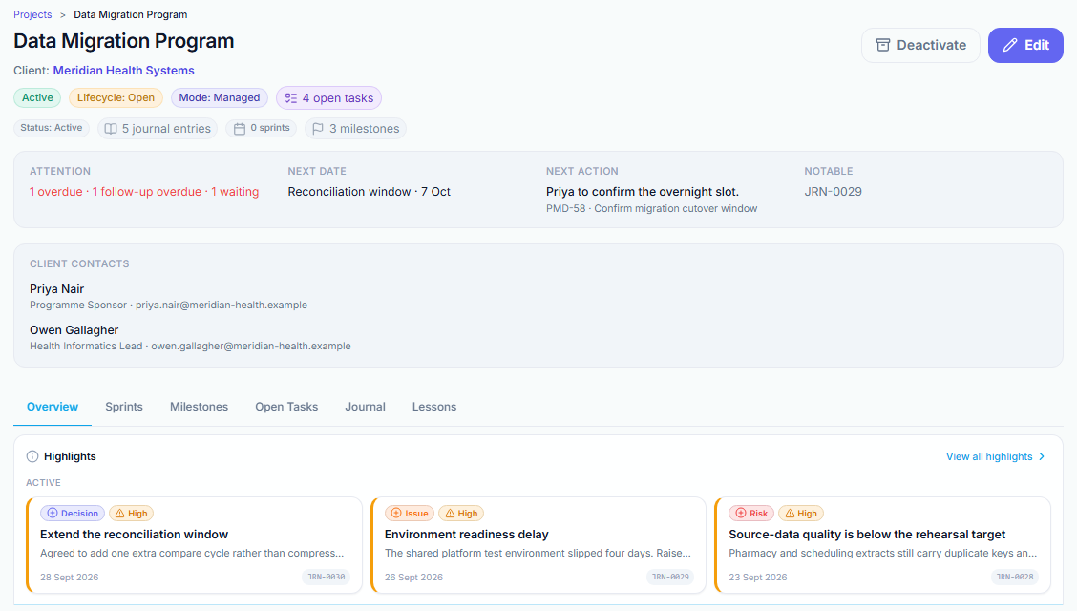This screenshot has height=611, width=1077.
Task: Switch to the Milestones tab
Action: click(x=199, y=407)
